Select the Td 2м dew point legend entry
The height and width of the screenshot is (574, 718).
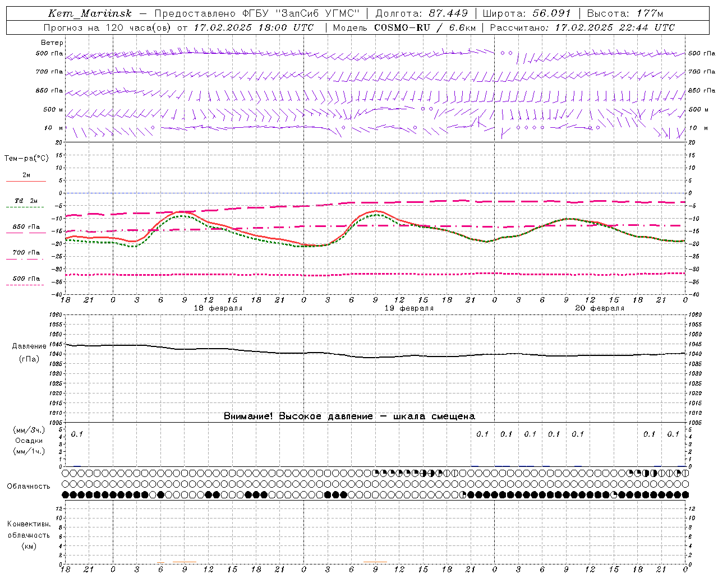[x=26, y=201]
